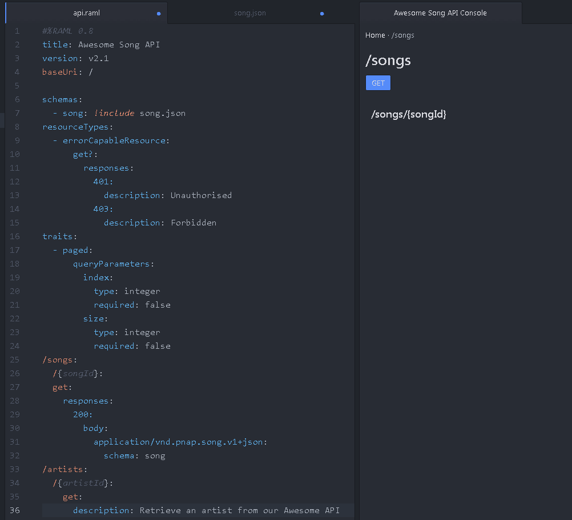Click 'song.json' reference on line 7
Viewport: 572px width, 520px height.
[x=163, y=113]
